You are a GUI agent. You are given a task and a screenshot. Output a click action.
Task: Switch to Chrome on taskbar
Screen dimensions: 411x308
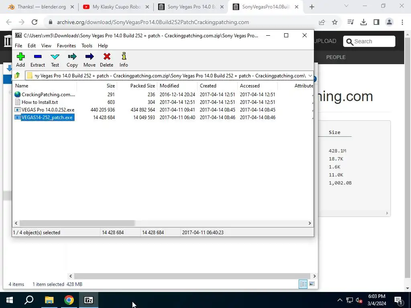pos(69,300)
